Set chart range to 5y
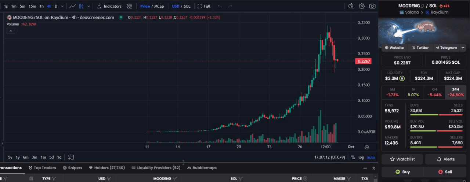 [x=10, y=157]
